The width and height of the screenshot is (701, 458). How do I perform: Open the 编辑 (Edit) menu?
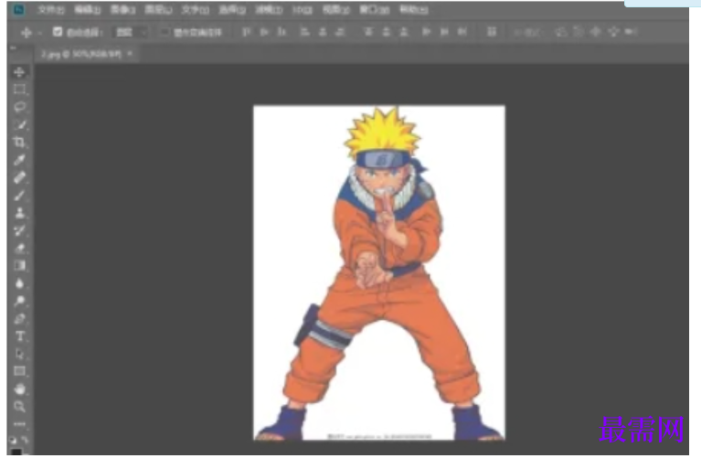87,9
